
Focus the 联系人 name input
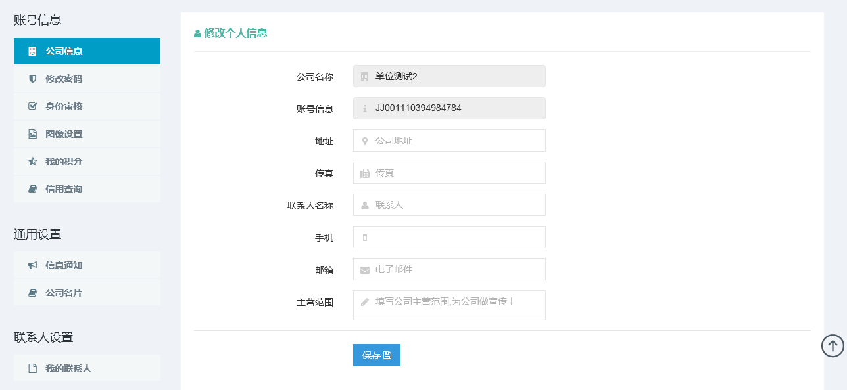pyautogui.click(x=449, y=205)
